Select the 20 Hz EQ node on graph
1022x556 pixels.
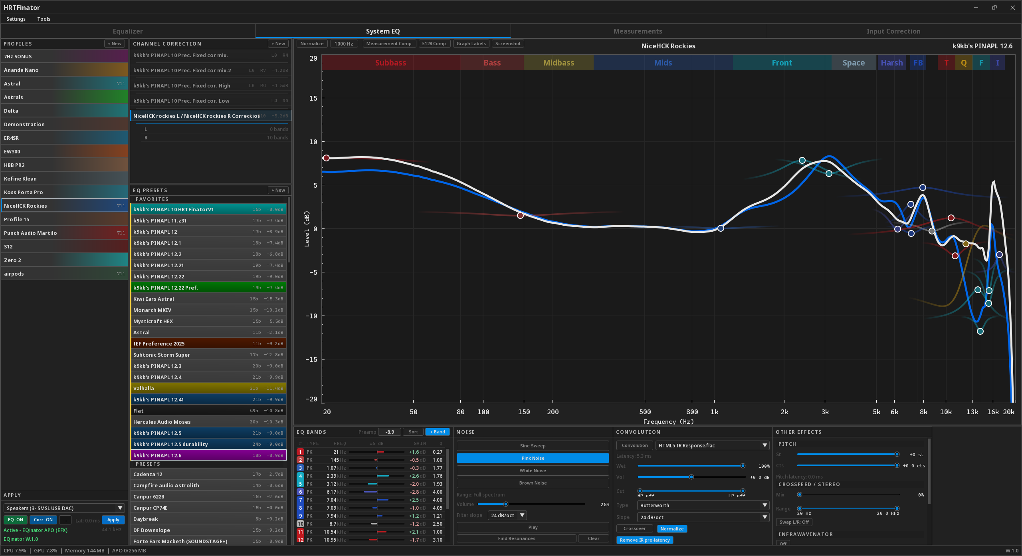pos(326,158)
